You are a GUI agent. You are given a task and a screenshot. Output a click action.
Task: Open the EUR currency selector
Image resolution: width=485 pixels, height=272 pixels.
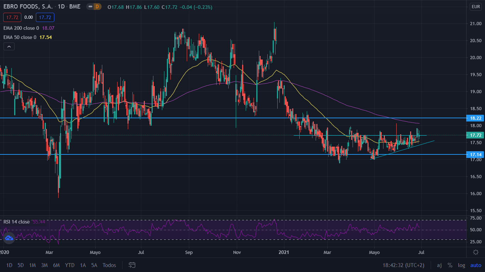point(475,7)
